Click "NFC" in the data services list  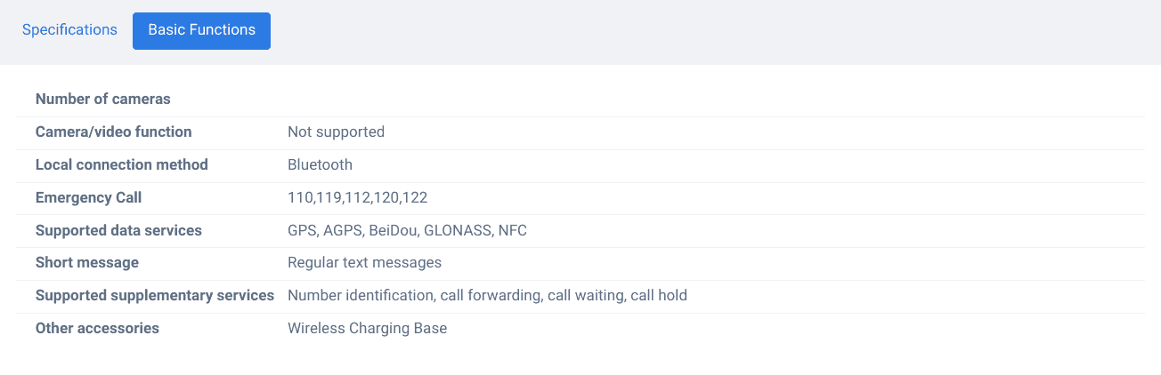513,230
